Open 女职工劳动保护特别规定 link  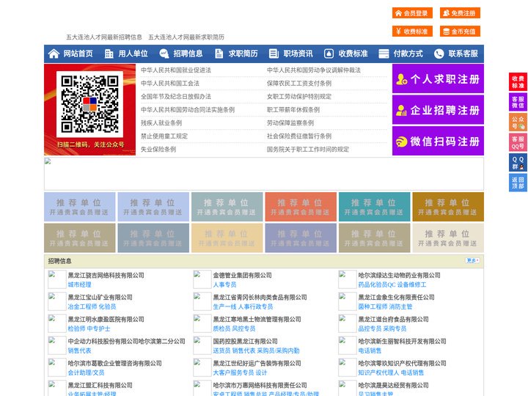click(x=299, y=96)
